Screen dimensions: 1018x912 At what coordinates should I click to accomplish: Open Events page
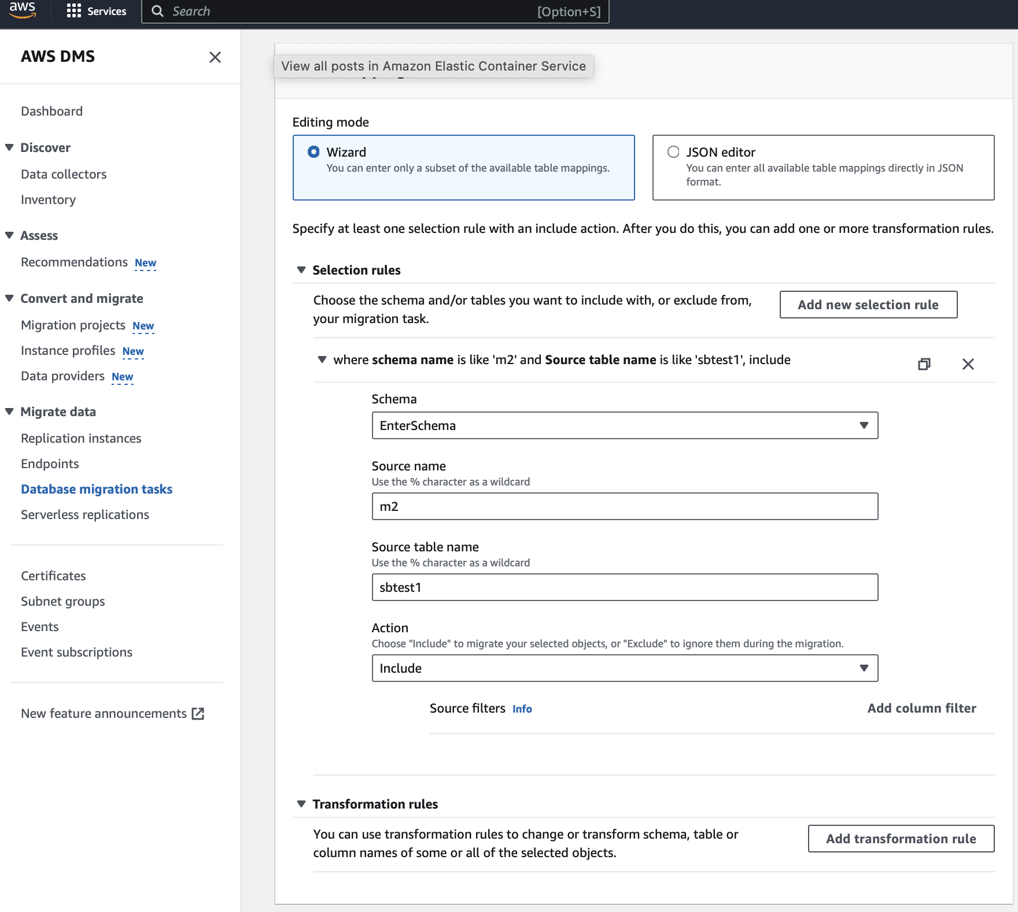[40, 626]
